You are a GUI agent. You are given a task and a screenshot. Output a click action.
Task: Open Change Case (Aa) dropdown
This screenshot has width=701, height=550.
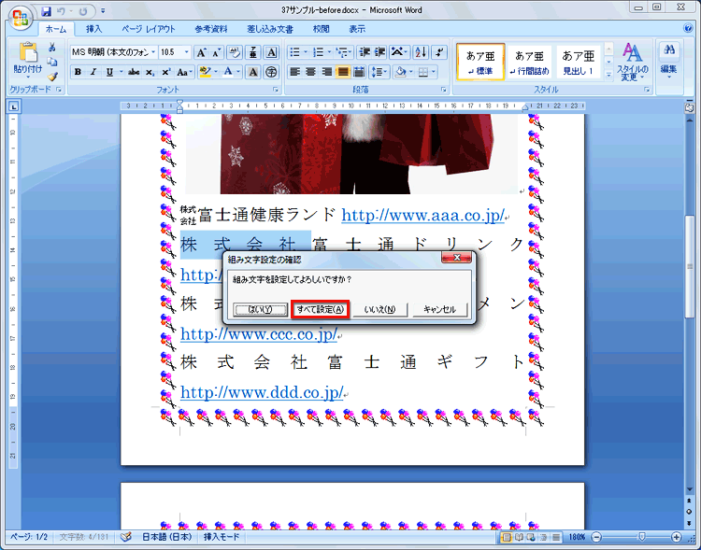(x=184, y=72)
